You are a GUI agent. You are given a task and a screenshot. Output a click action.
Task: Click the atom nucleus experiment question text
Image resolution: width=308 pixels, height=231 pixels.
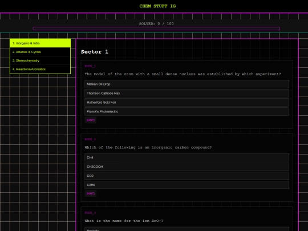click(x=183, y=74)
